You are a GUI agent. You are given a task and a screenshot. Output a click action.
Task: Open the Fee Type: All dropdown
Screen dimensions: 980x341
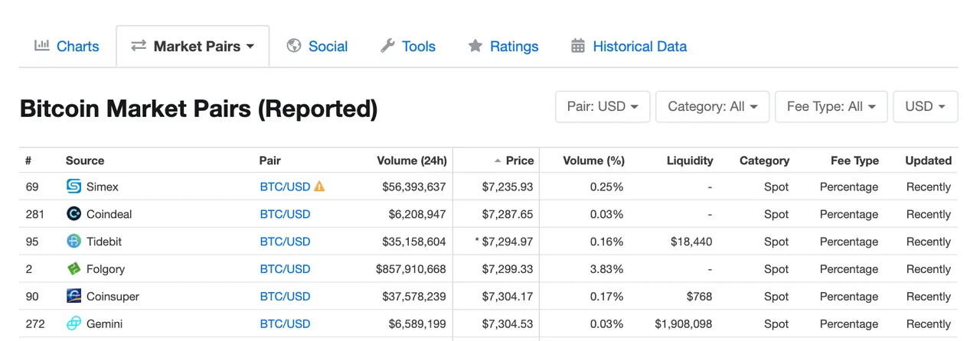(831, 106)
